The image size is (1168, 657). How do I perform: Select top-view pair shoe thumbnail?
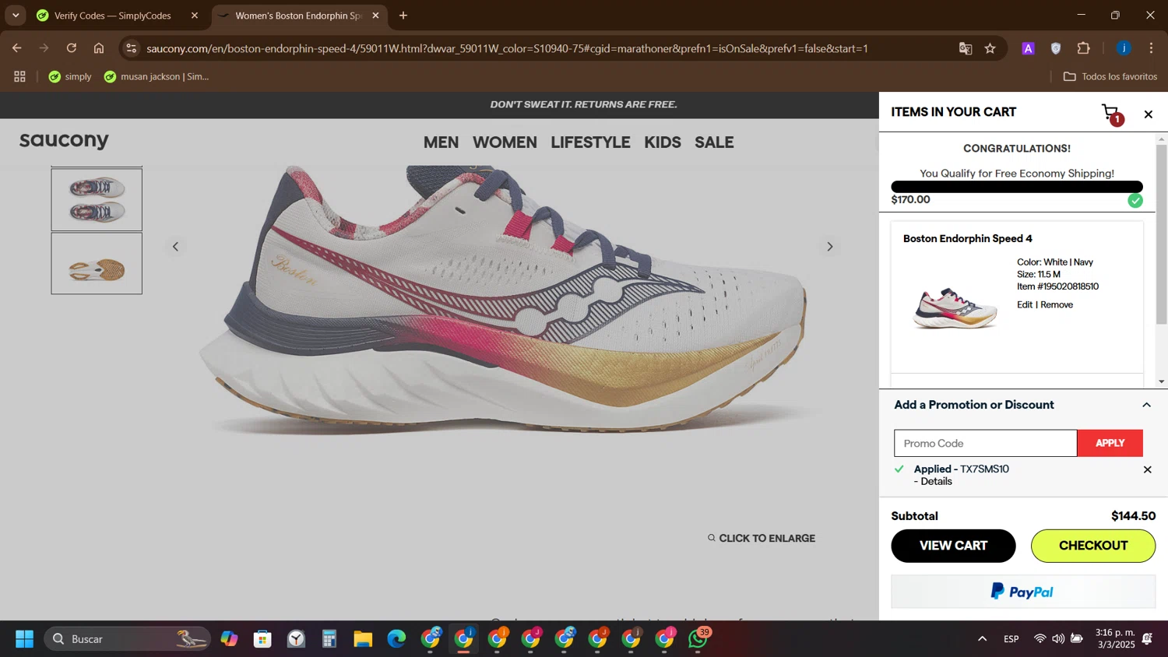pyautogui.click(x=97, y=200)
